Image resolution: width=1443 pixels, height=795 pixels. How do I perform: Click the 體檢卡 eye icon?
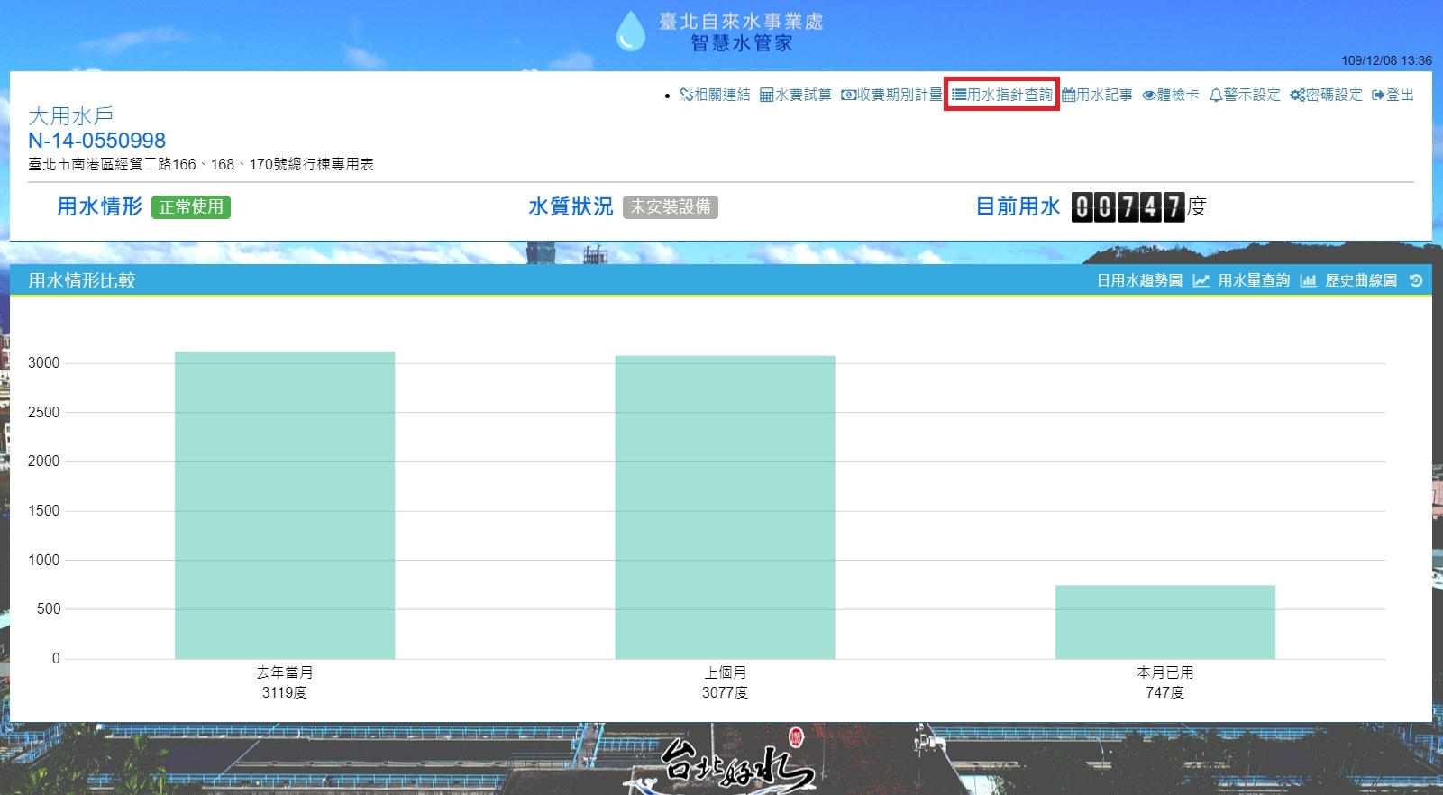[1148, 95]
